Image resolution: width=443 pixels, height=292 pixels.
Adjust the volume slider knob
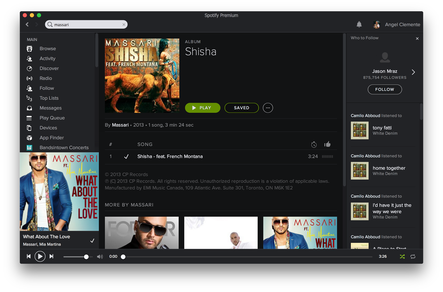(86, 257)
